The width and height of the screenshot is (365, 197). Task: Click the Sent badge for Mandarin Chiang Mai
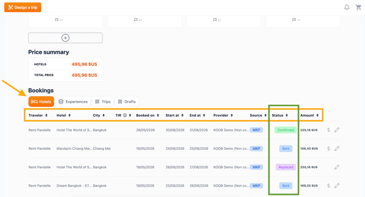click(285, 149)
